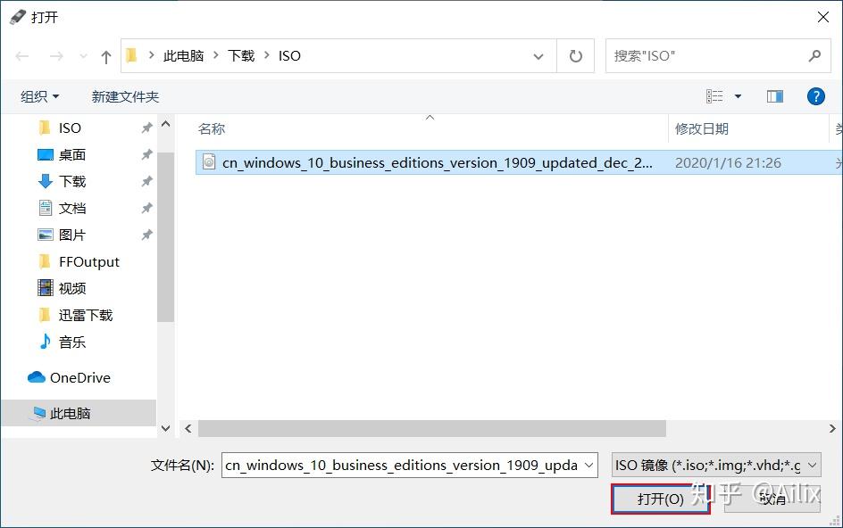
Task: Open filename history dropdown arrow
Action: (x=589, y=466)
